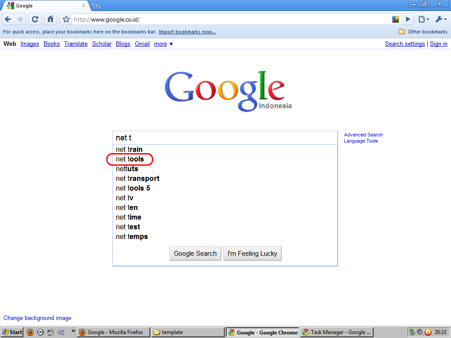Open Blogs link
Viewport: 451px width, 338px height.
[x=123, y=44]
